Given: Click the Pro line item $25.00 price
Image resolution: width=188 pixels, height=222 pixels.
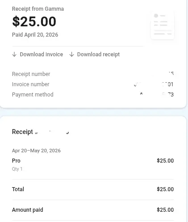Looking at the screenshot, I should tap(165, 161).
